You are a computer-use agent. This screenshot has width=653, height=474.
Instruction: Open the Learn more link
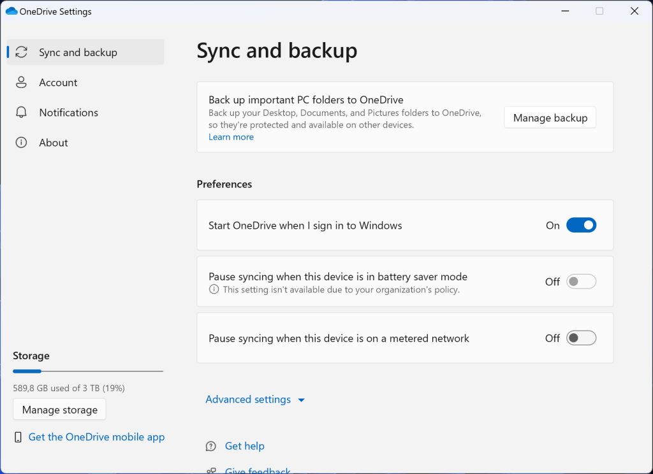(231, 136)
